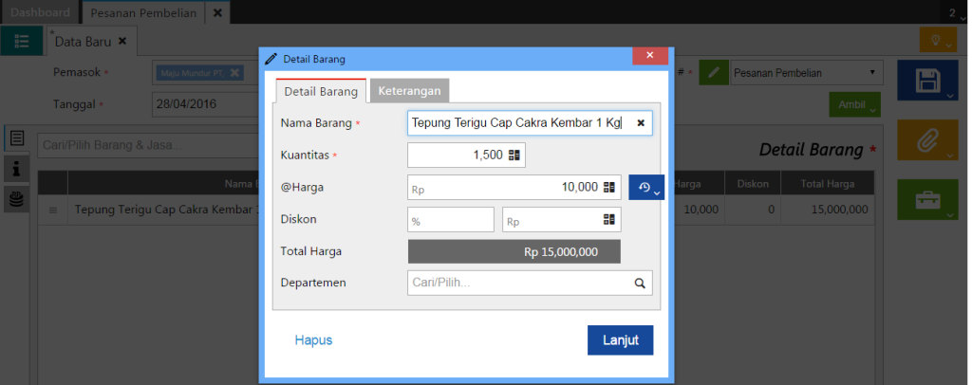Click the search icon in Departemen field
The height and width of the screenshot is (385, 972).
tap(640, 283)
